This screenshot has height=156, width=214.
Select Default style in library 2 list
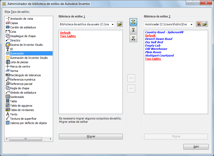point(150,36)
